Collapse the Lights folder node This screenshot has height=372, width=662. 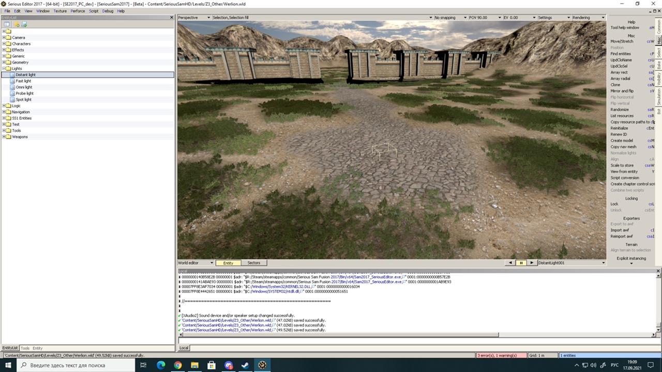[x=4, y=69]
